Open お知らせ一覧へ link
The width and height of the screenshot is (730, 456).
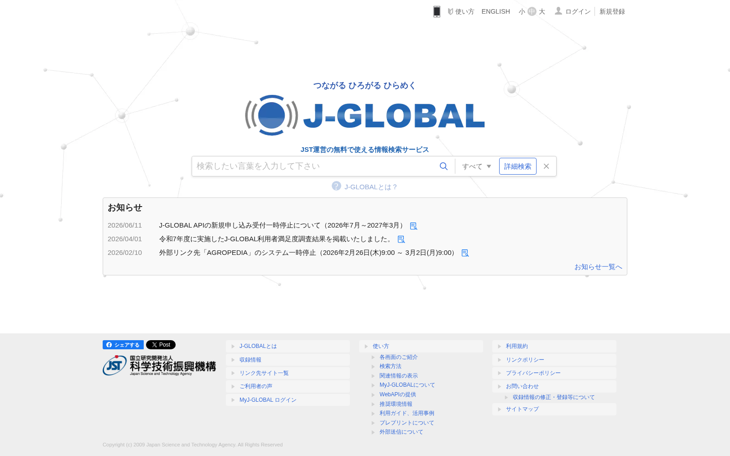(x=598, y=267)
